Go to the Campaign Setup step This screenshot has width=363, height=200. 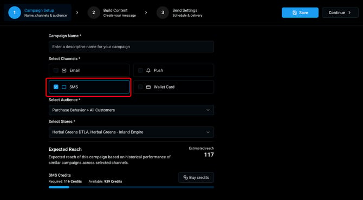38,12
